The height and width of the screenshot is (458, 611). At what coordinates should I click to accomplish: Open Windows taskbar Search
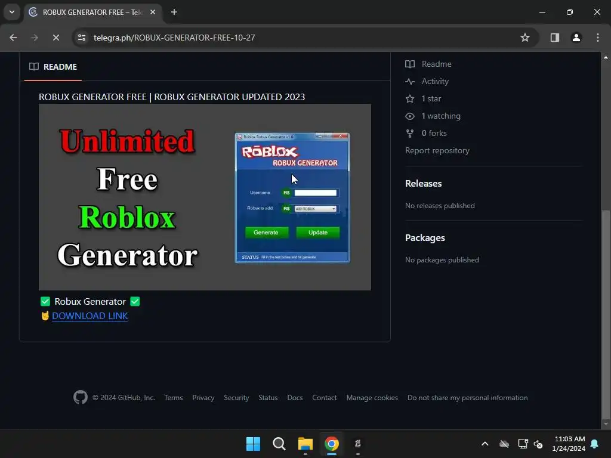(x=279, y=444)
